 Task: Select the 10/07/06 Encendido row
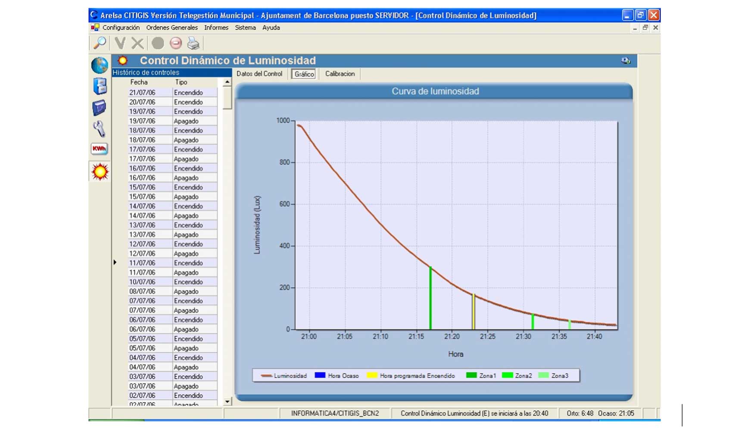[x=173, y=282]
